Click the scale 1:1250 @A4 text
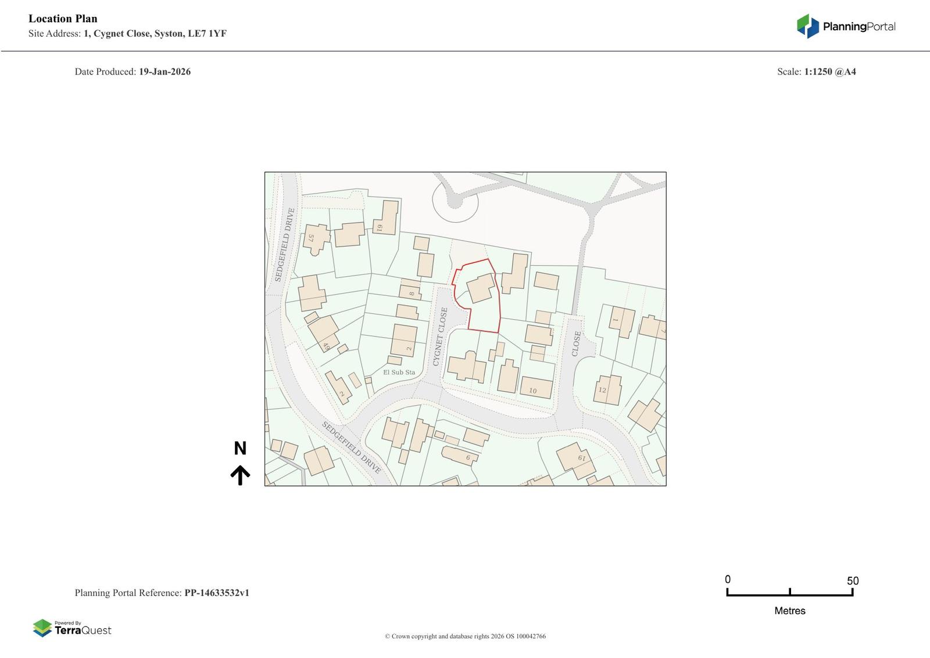 point(829,71)
